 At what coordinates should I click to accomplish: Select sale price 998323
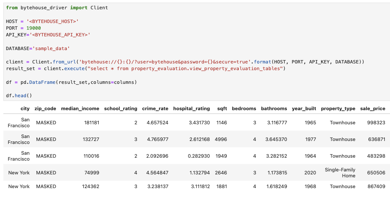(x=376, y=123)
